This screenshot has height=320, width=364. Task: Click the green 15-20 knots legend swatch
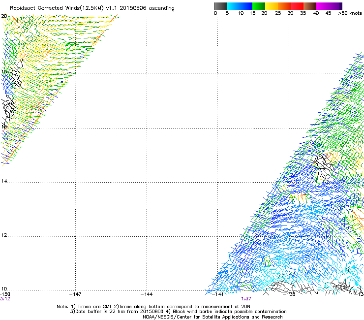259,6
